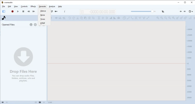Viewport: 195px width, 104px height.
Task: Go back with the left arrow icon
Action: click(180, 11)
